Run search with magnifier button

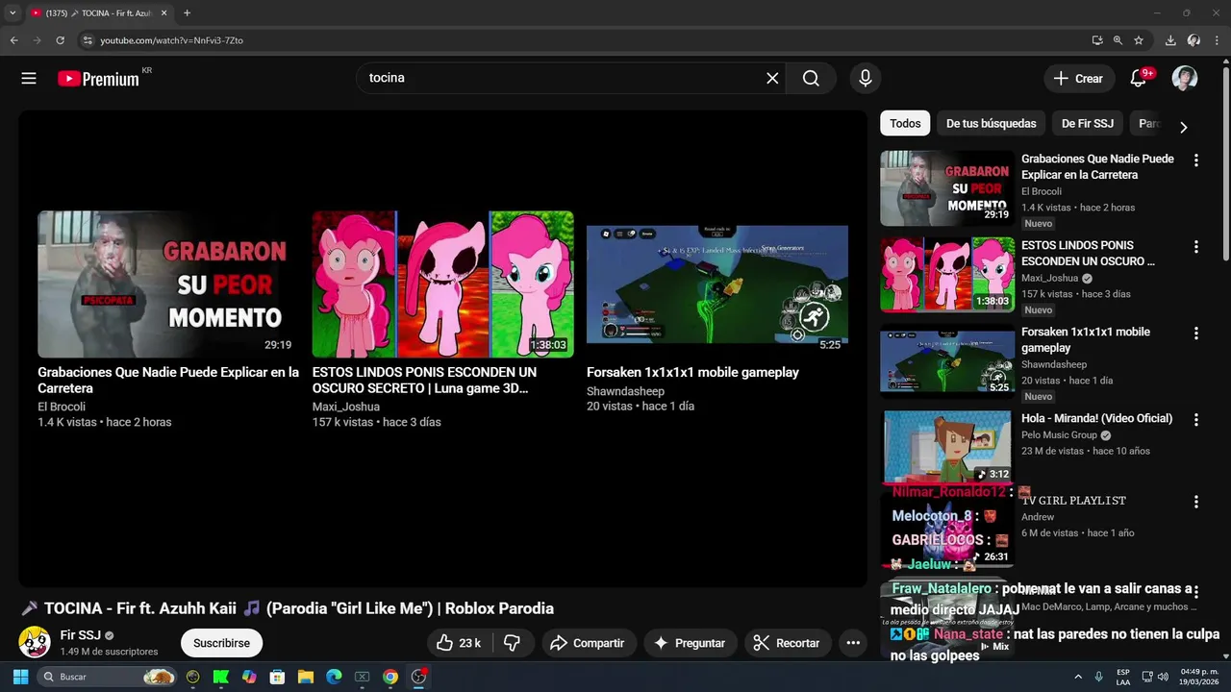point(811,79)
